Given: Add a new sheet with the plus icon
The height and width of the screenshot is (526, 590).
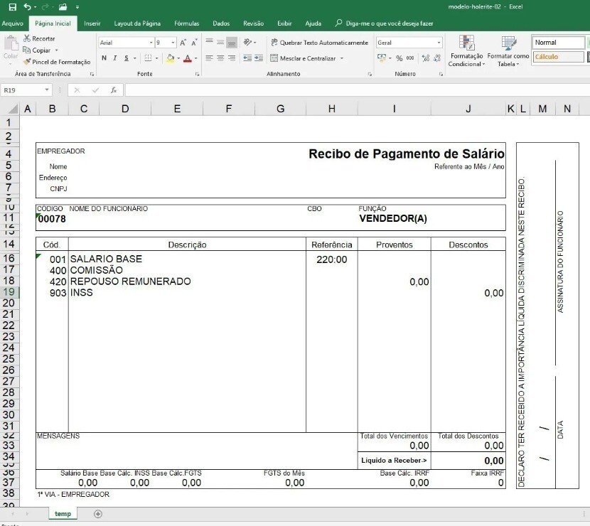Looking at the screenshot, I should point(98,514).
